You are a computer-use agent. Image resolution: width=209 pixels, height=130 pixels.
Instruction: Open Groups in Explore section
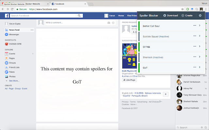pyautogui.click(x=10, y=63)
